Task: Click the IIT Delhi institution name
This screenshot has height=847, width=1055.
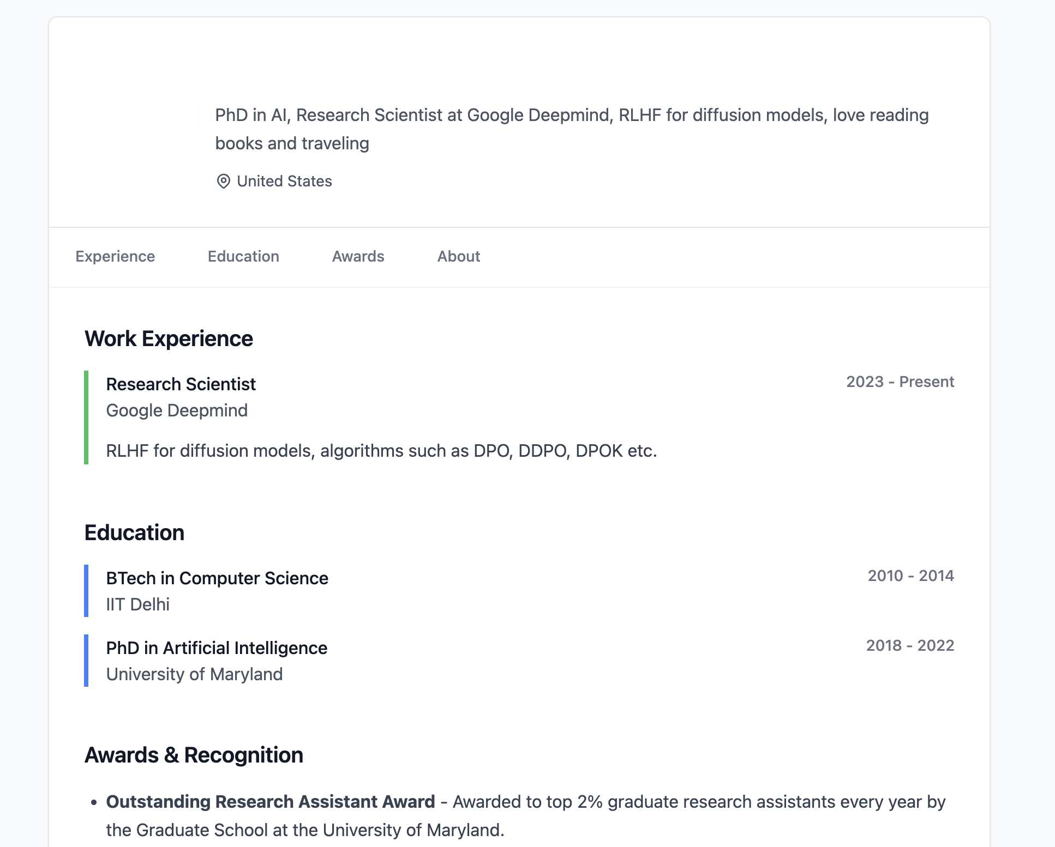Action: pyautogui.click(x=137, y=604)
